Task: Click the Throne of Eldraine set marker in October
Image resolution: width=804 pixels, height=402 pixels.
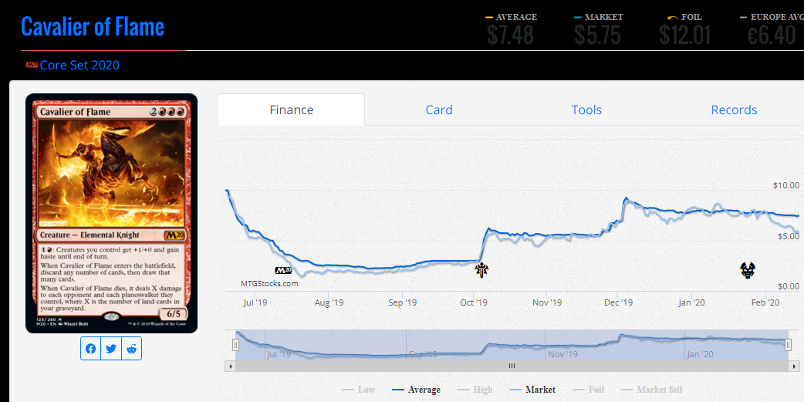Action: (x=481, y=269)
